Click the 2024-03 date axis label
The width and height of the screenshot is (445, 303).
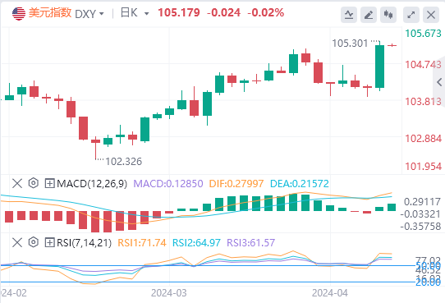click(169, 293)
